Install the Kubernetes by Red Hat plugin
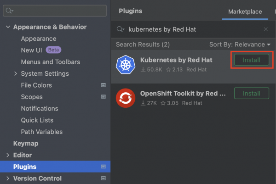This screenshot has height=184, width=276. (252, 60)
